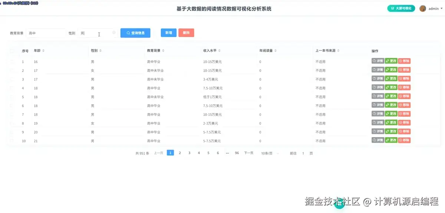Sort table by 教育背景 column sort icon
The width and height of the screenshot is (445, 213).
click(163, 50)
